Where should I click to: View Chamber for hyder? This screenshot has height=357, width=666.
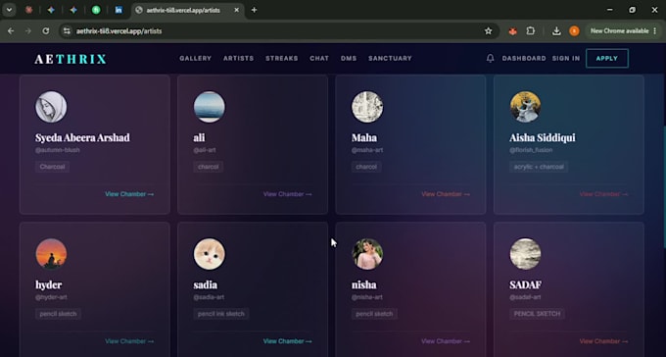129,341
